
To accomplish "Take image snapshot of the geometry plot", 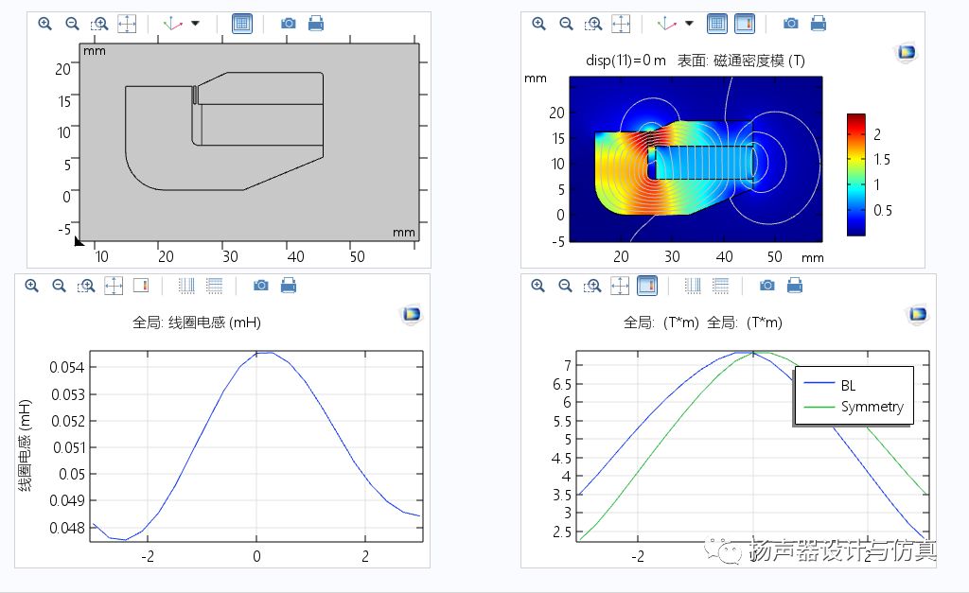I will coord(289,24).
